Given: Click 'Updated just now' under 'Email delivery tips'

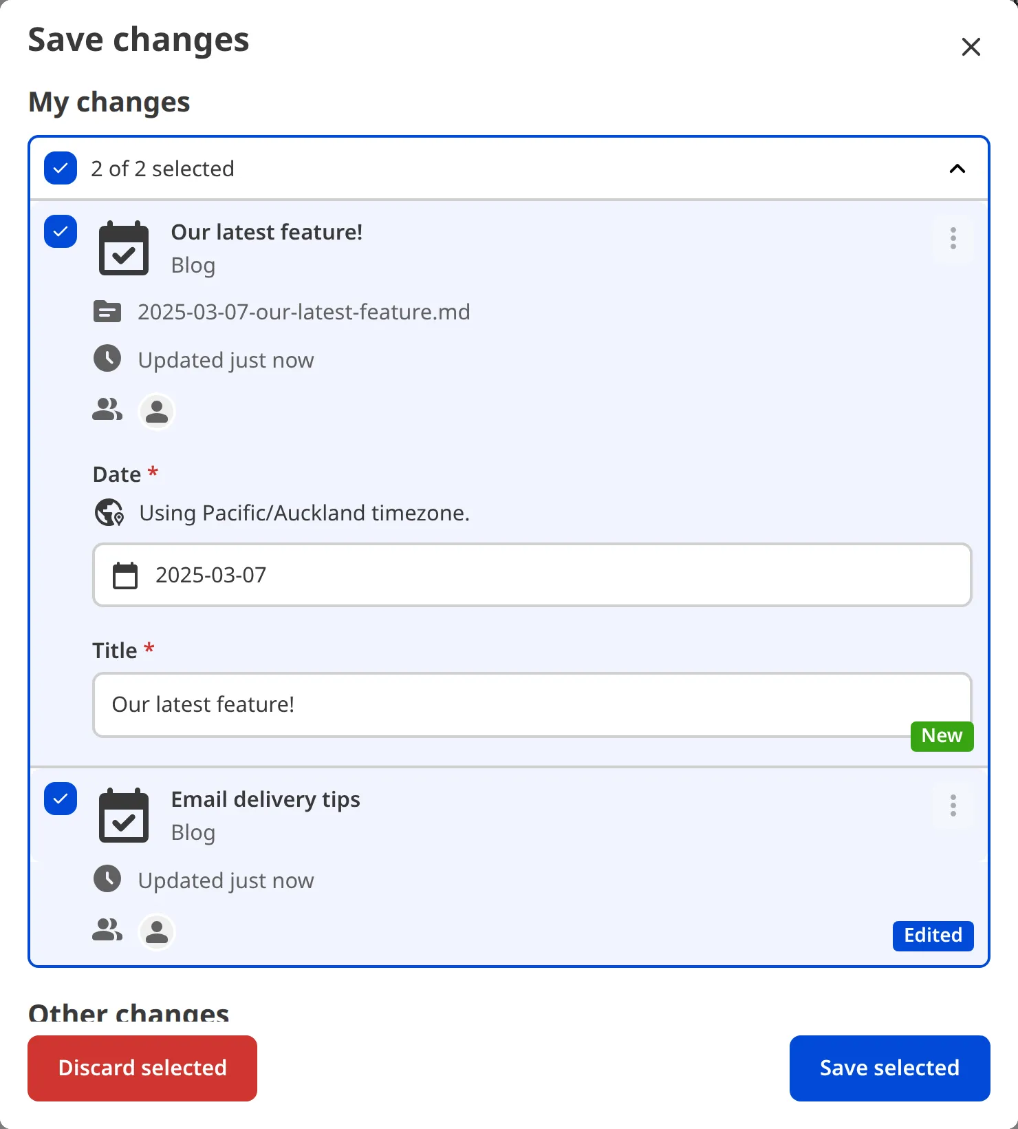Looking at the screenshot, I should tap(226, 880).
